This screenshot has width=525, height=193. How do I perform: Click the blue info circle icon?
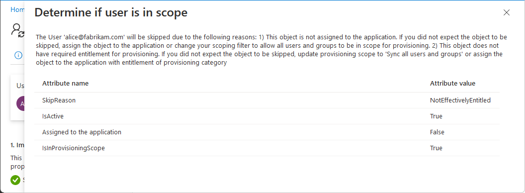pos(18,55)
